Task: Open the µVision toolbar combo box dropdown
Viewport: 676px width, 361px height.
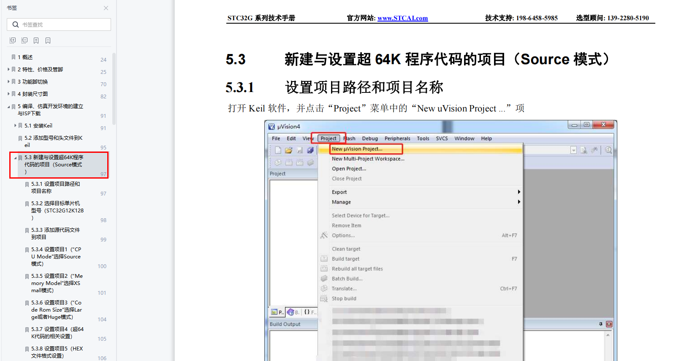Action: pyautogui.click(x=573, y=150)
